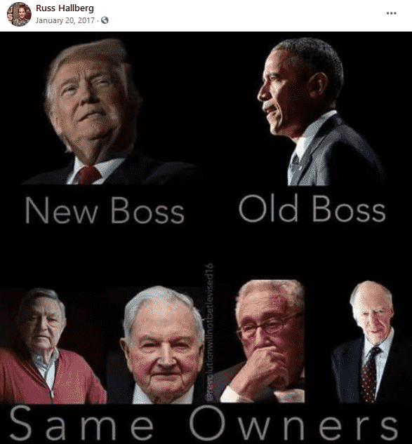Click the public globe privacy icon
Screen dimensions: 412x444
pyautogui.click(x=105, y=20)
